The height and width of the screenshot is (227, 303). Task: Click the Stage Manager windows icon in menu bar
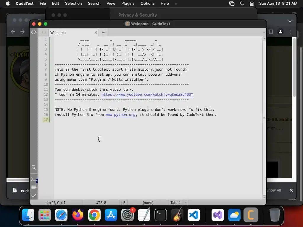pyautogui.click(x=232, y=4)
